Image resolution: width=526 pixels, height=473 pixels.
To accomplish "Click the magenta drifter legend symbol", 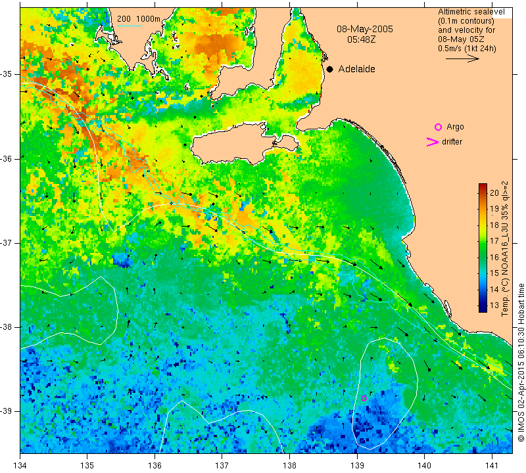I will click(433, 142).
